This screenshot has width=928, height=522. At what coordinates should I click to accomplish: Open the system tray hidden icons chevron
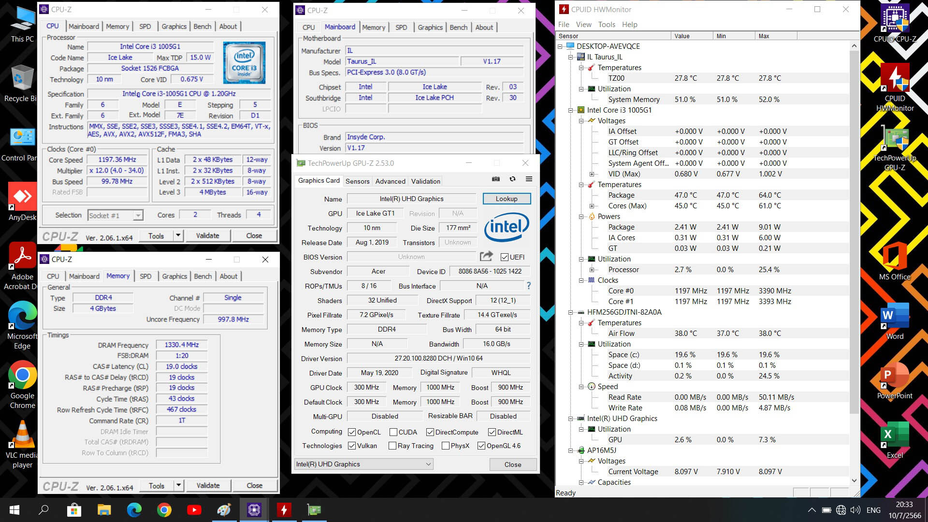(812, 510)
